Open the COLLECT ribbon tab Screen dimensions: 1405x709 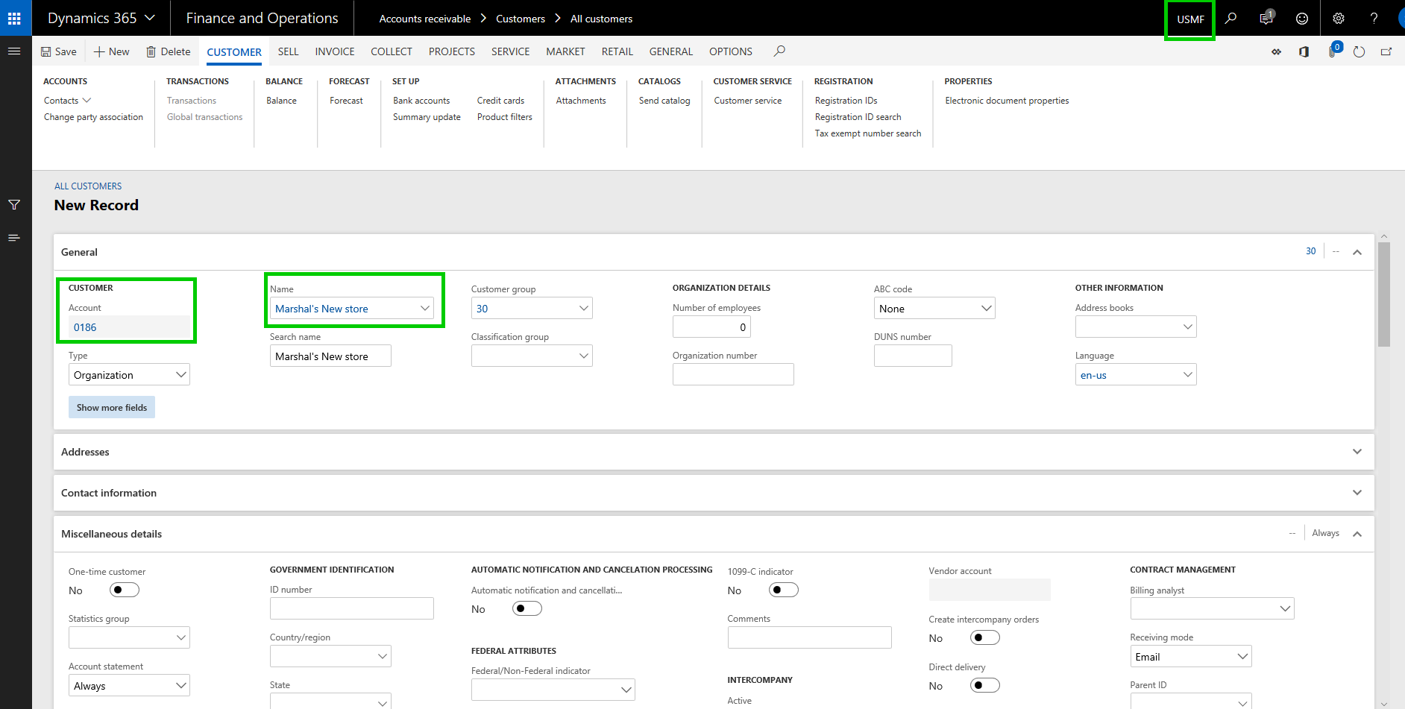click(391, 51)
